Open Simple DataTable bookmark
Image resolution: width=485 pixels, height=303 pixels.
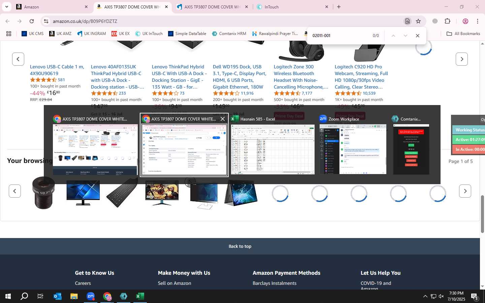[187, 34]
